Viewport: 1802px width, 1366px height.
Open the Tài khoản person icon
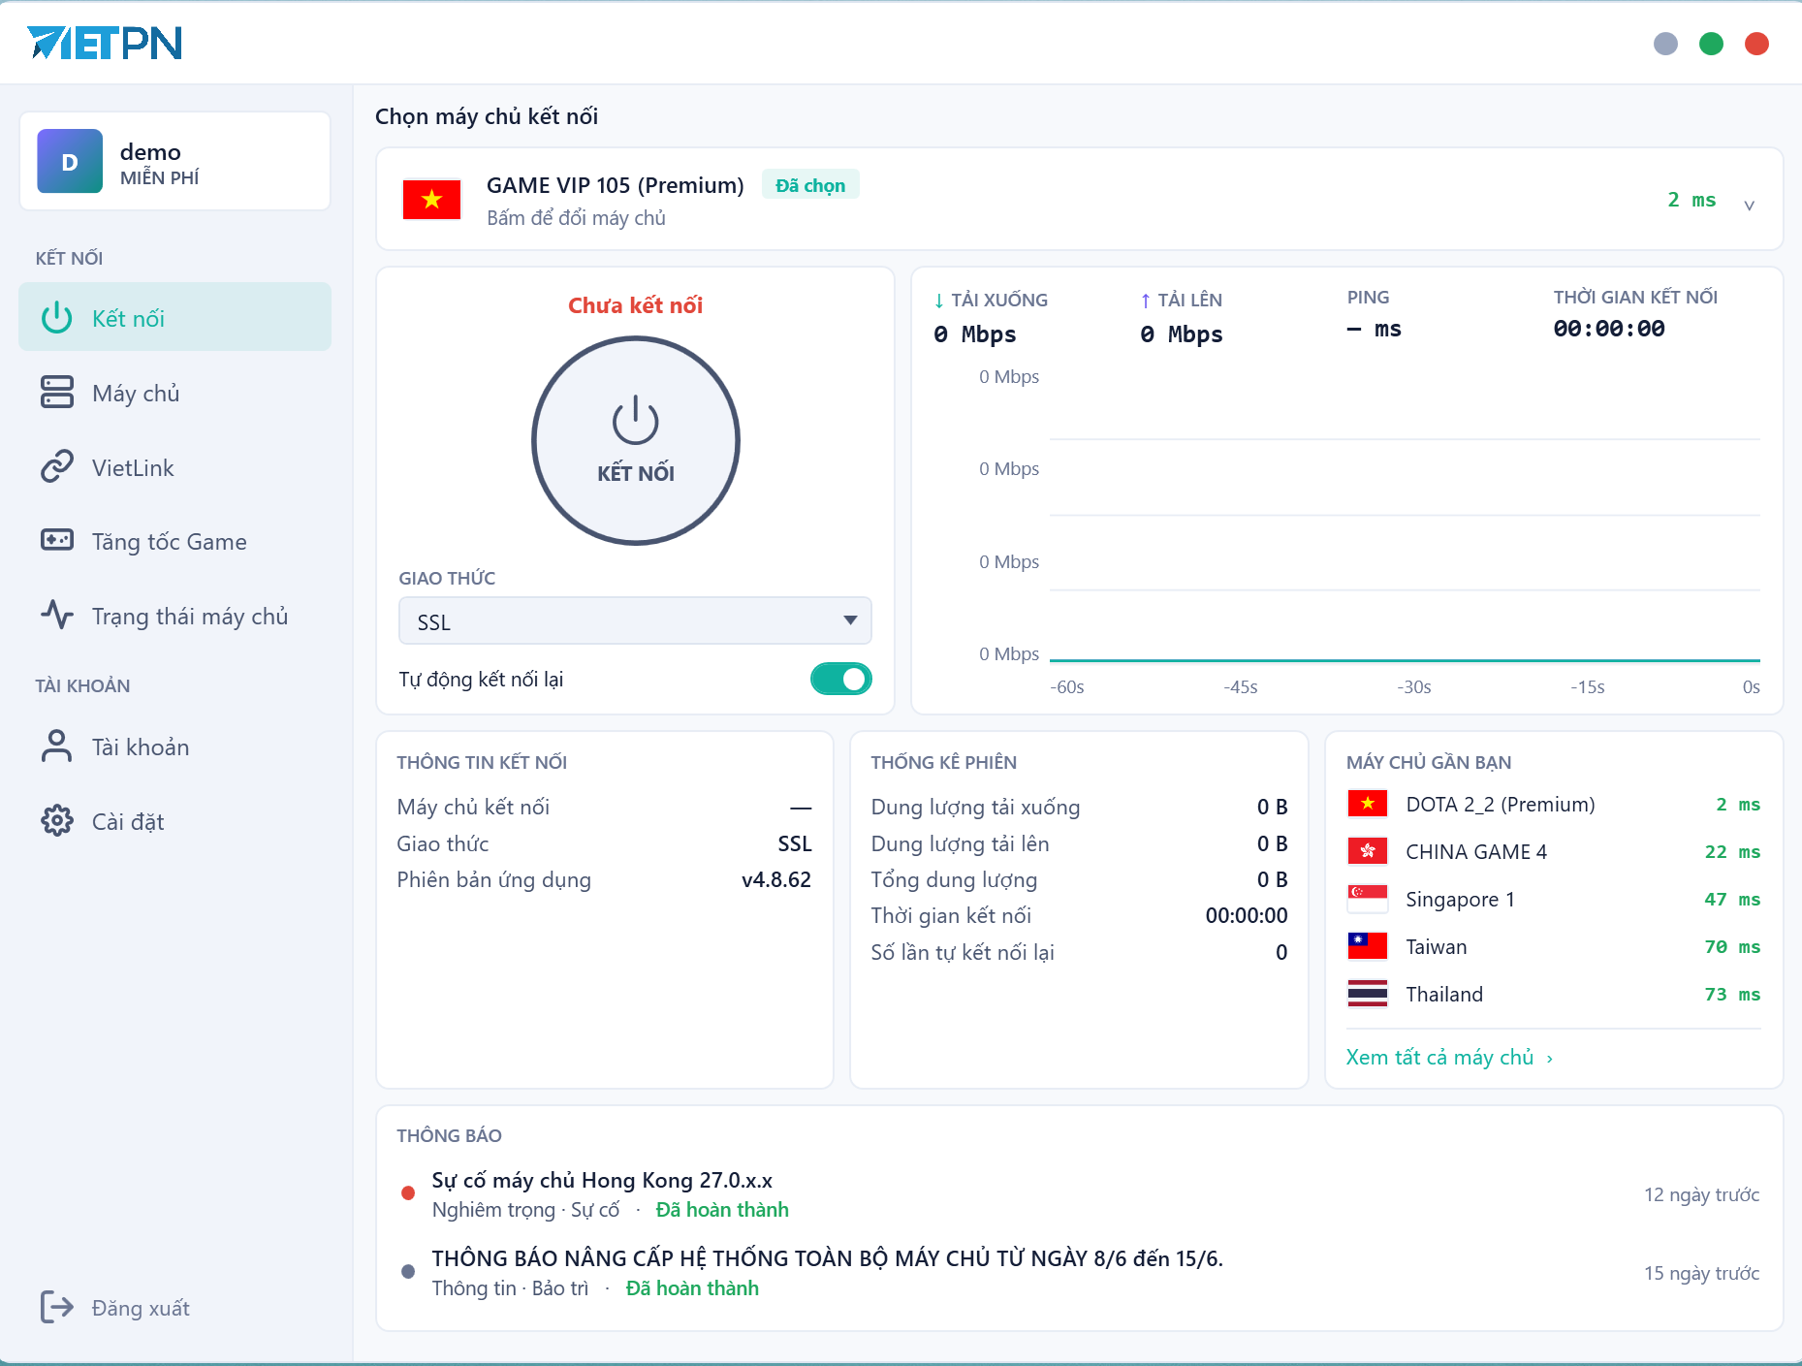[x=57, y=746]
